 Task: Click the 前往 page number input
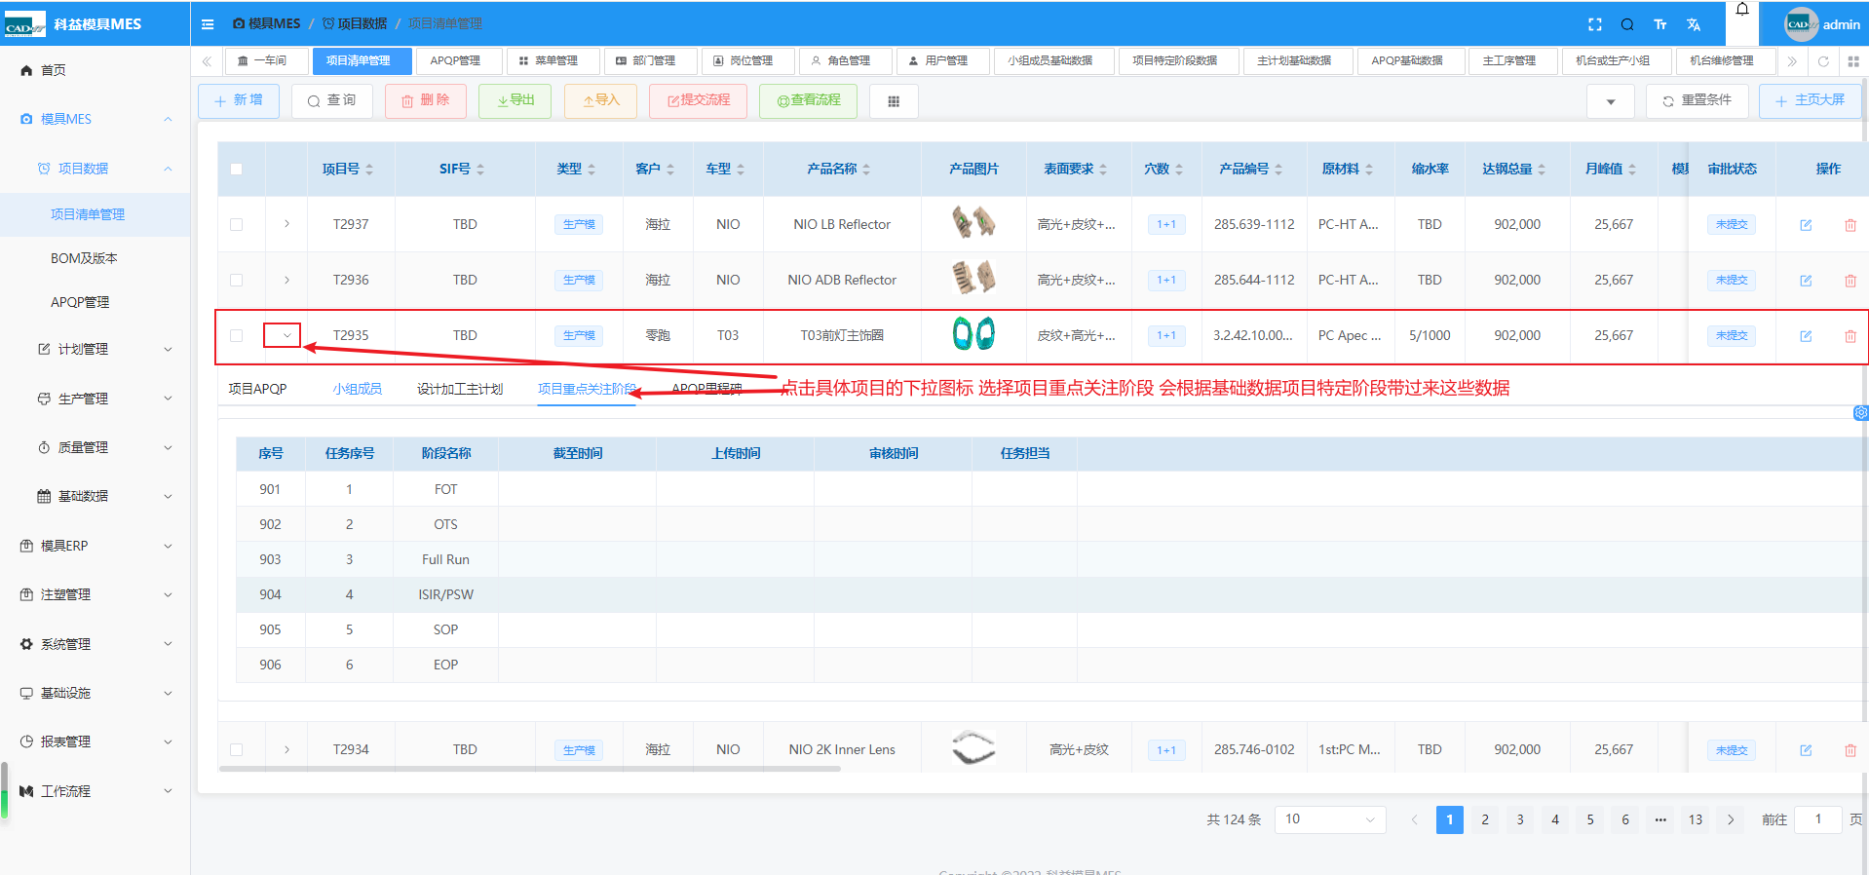(1817, 819)
